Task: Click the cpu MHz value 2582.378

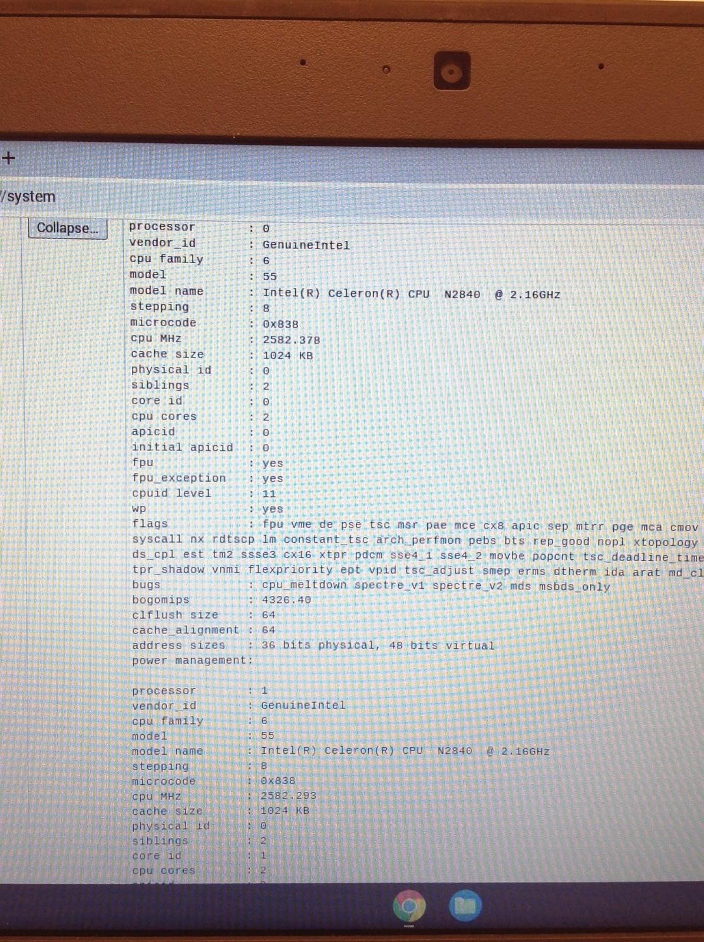Action: coord(292,340)
